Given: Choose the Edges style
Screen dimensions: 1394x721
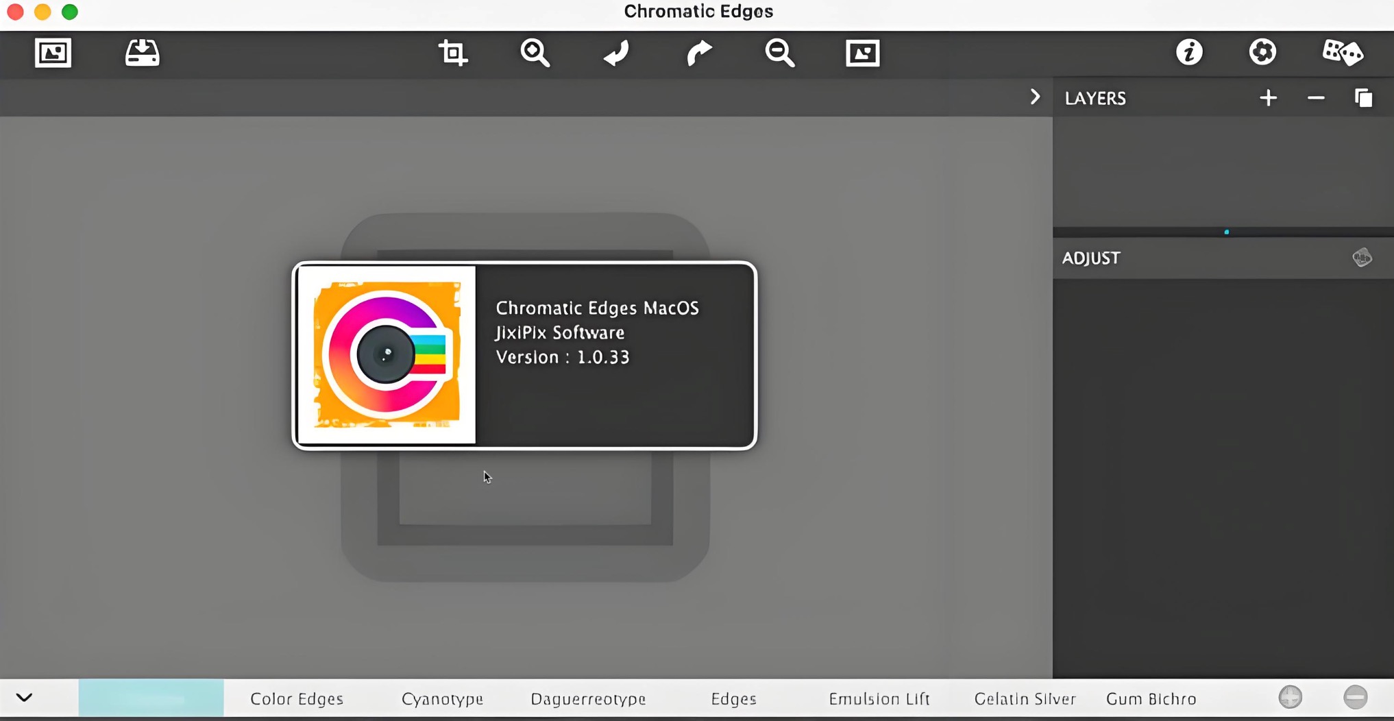Looking at the screenshot, I should pyautogui.click(x=733, y=699).
